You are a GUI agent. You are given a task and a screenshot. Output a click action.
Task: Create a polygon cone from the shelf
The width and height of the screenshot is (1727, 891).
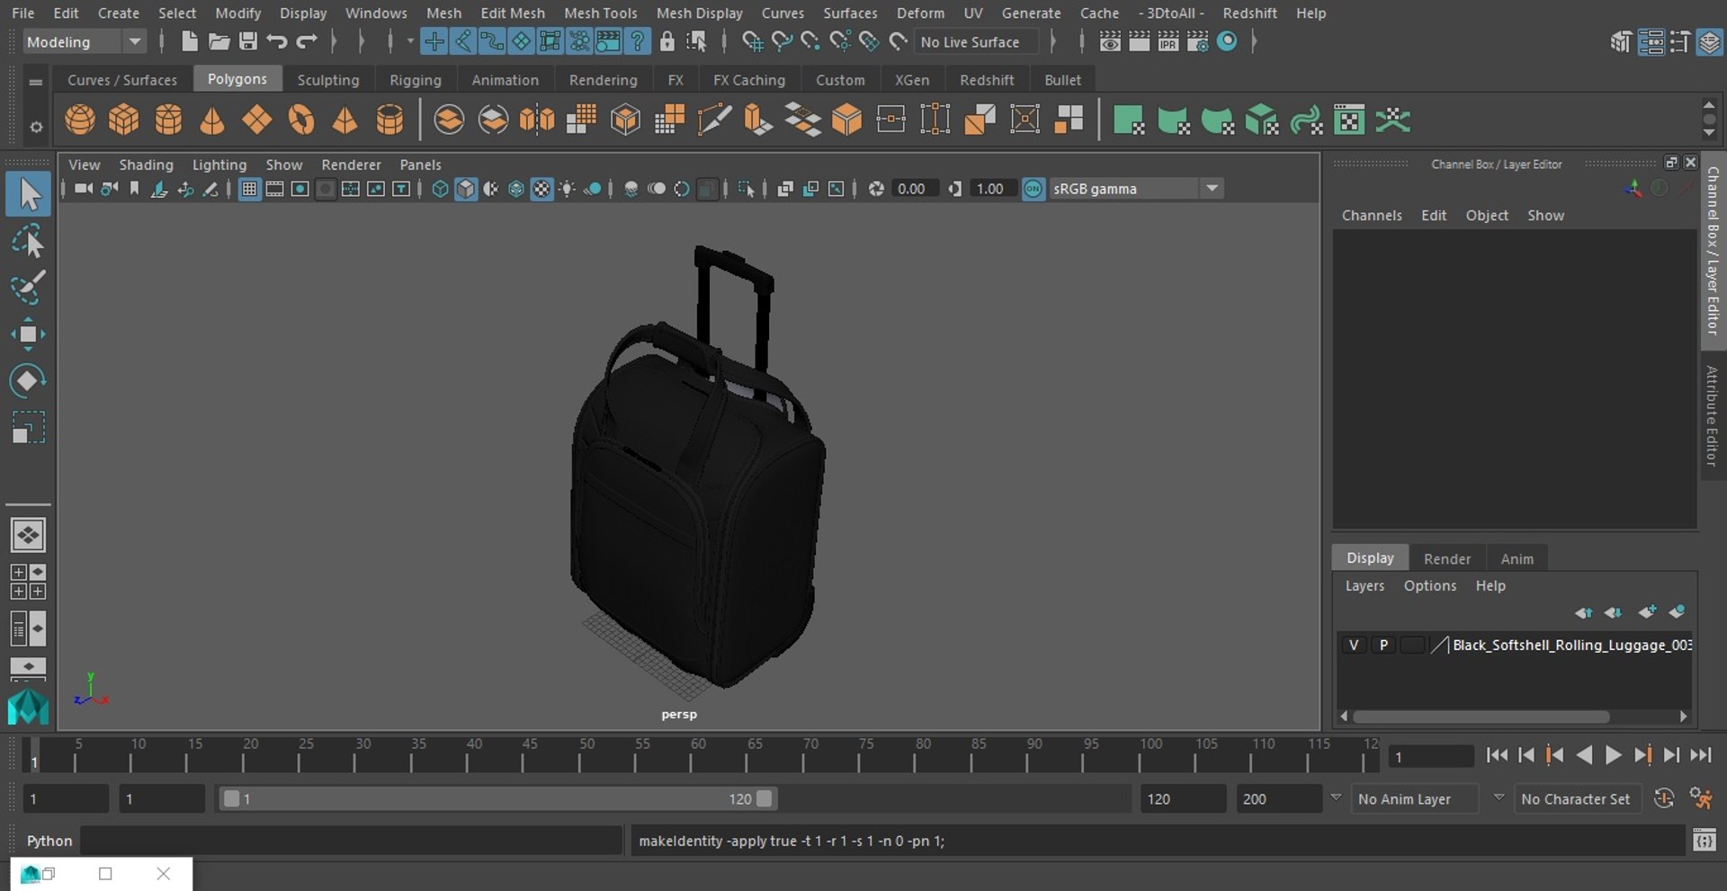212,120
